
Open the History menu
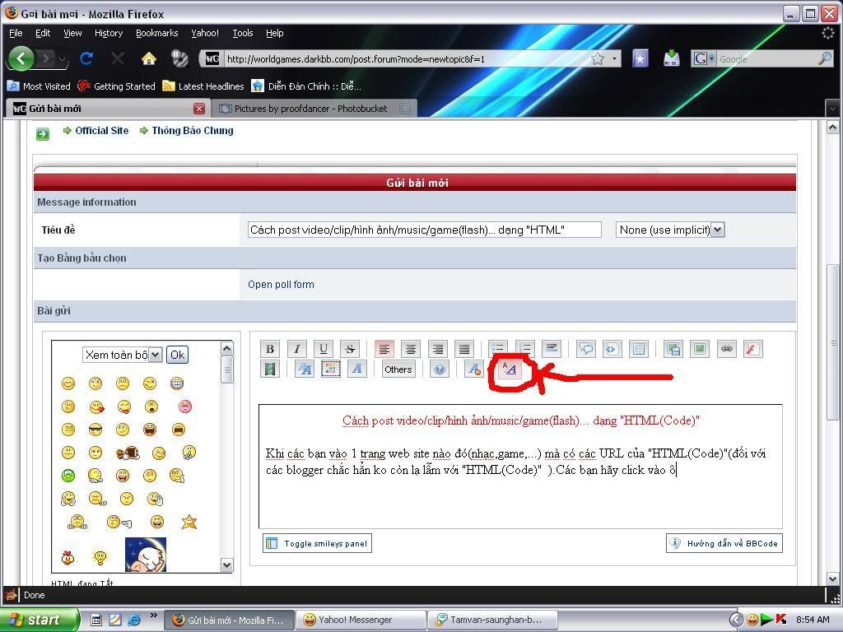click(109, 33)
